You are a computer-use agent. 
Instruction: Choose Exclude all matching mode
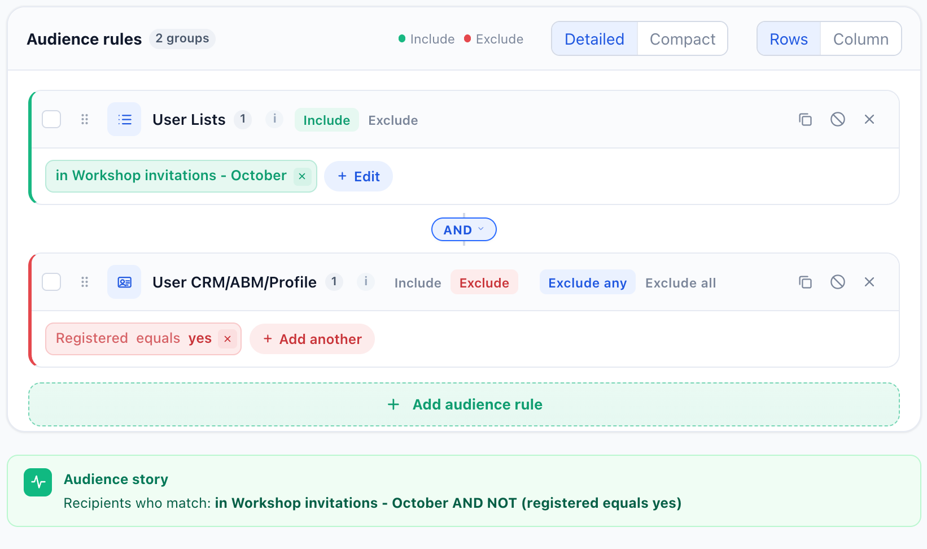coord(680,282)
